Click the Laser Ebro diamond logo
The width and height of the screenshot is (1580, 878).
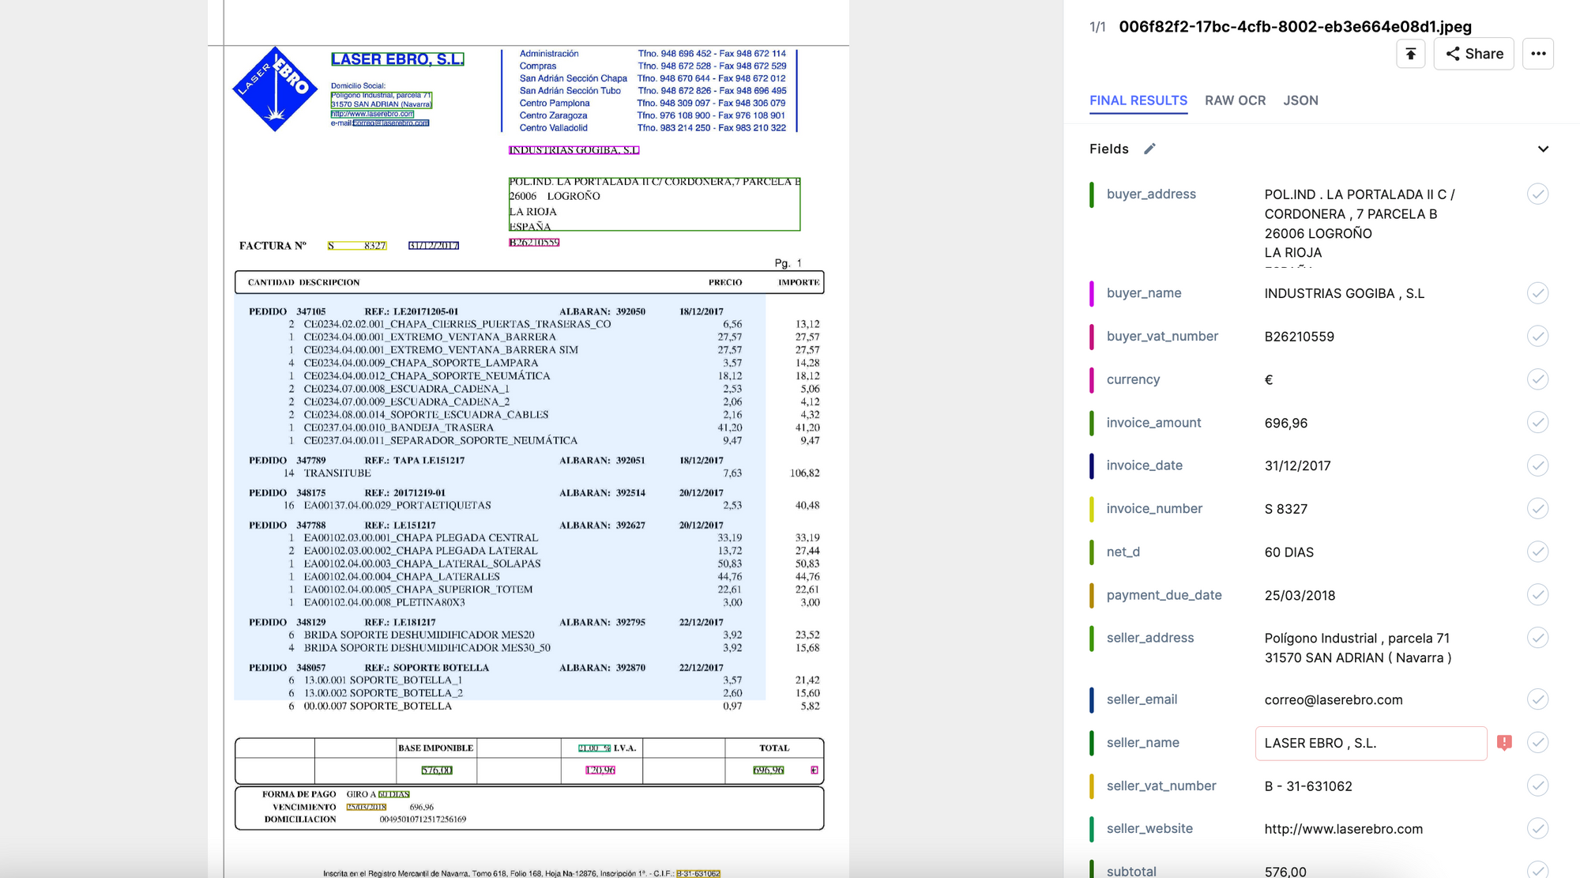274,89
